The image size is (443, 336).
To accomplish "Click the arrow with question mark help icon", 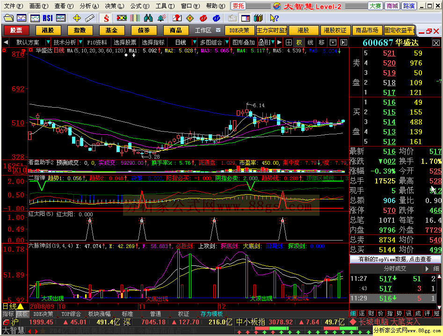I will 274,18.
